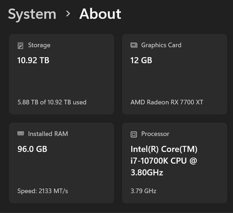Select the 12 GB graphics memory value
233x213 pixels.
click(x=141, y=60)
